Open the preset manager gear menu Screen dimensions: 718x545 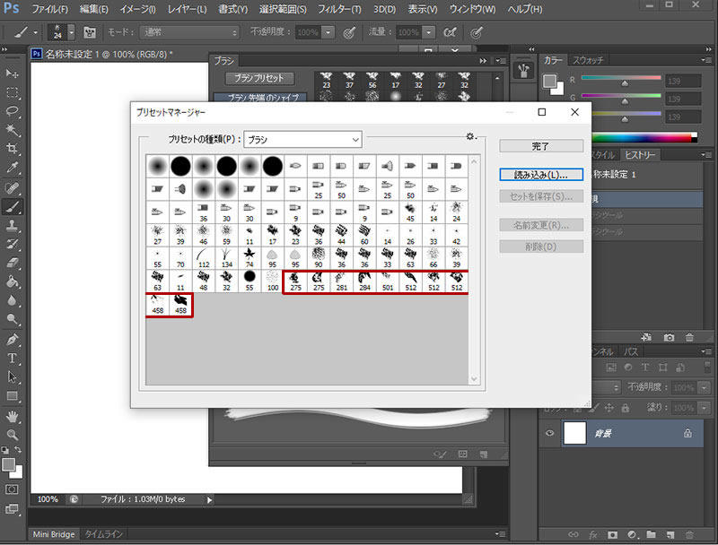point(470,136)
